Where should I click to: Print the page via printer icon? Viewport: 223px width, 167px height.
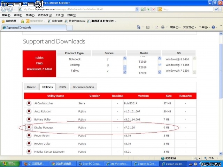[163, 27]
